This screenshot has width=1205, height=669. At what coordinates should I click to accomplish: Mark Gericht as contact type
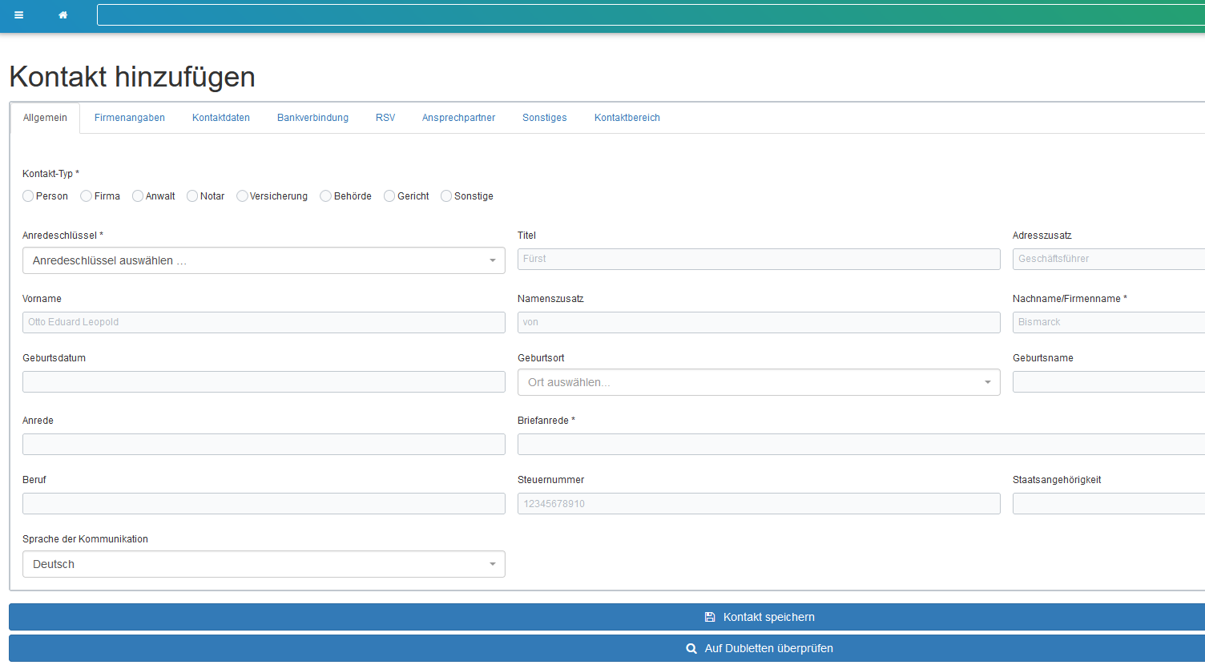point(389,196)
